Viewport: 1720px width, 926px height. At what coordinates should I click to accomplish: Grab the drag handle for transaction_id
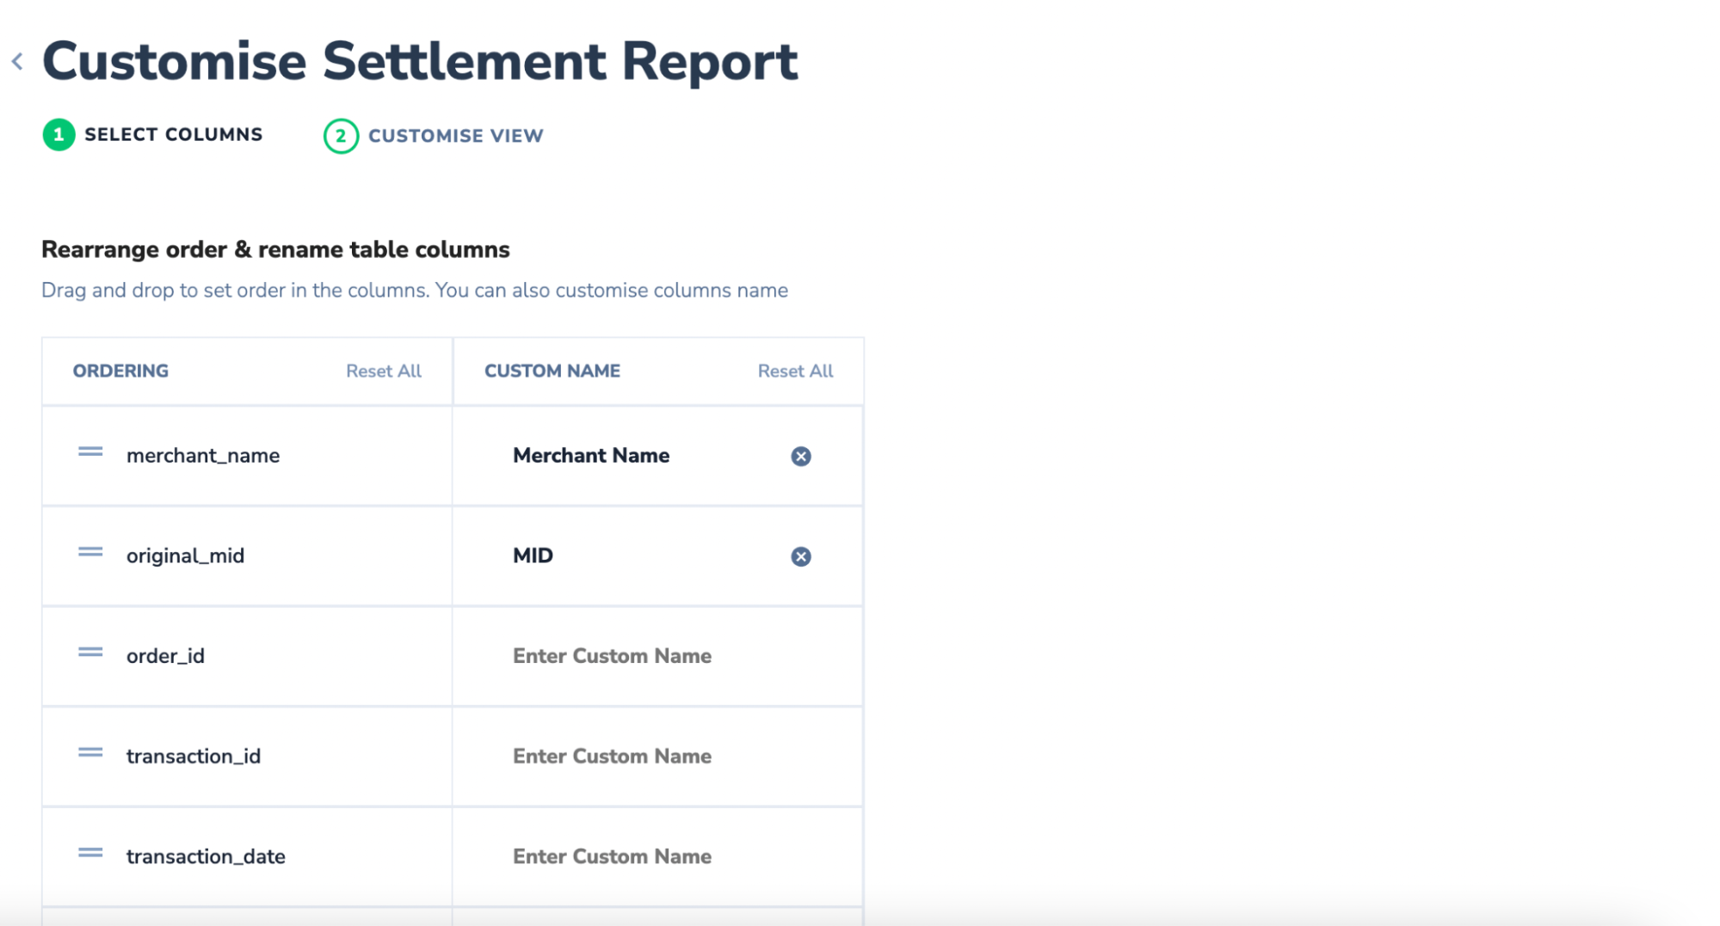coord(90,752)
